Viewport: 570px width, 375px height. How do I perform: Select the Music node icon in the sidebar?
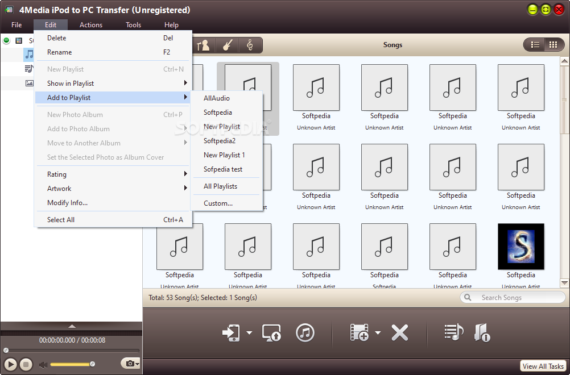[29, 55]
